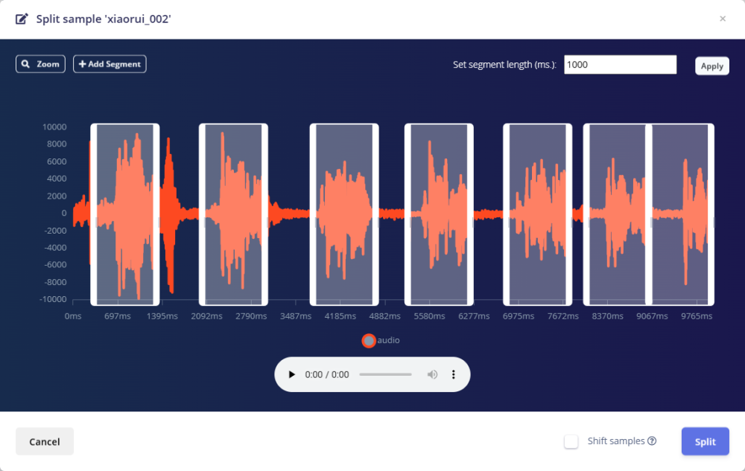The height and width of the screenshot is (471, 745).
Task: Open the Shift samples help tooltip icon
Action: (x=652, y=441)
